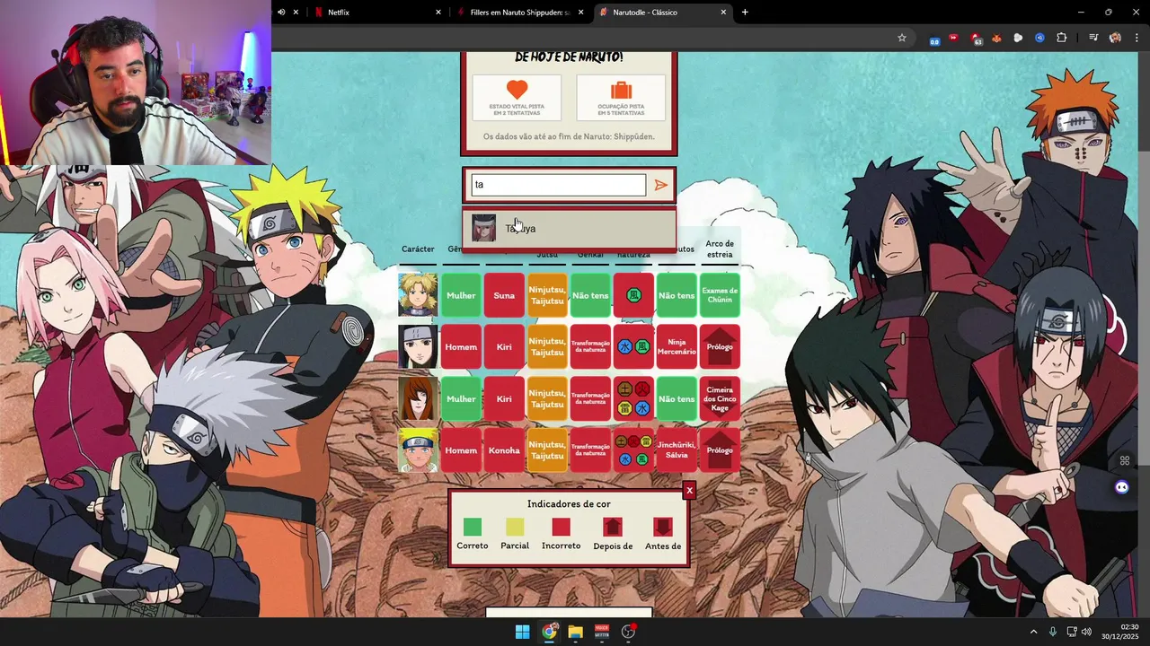Click the heart vital status hint icon
1150x646 pixels.
517,90
